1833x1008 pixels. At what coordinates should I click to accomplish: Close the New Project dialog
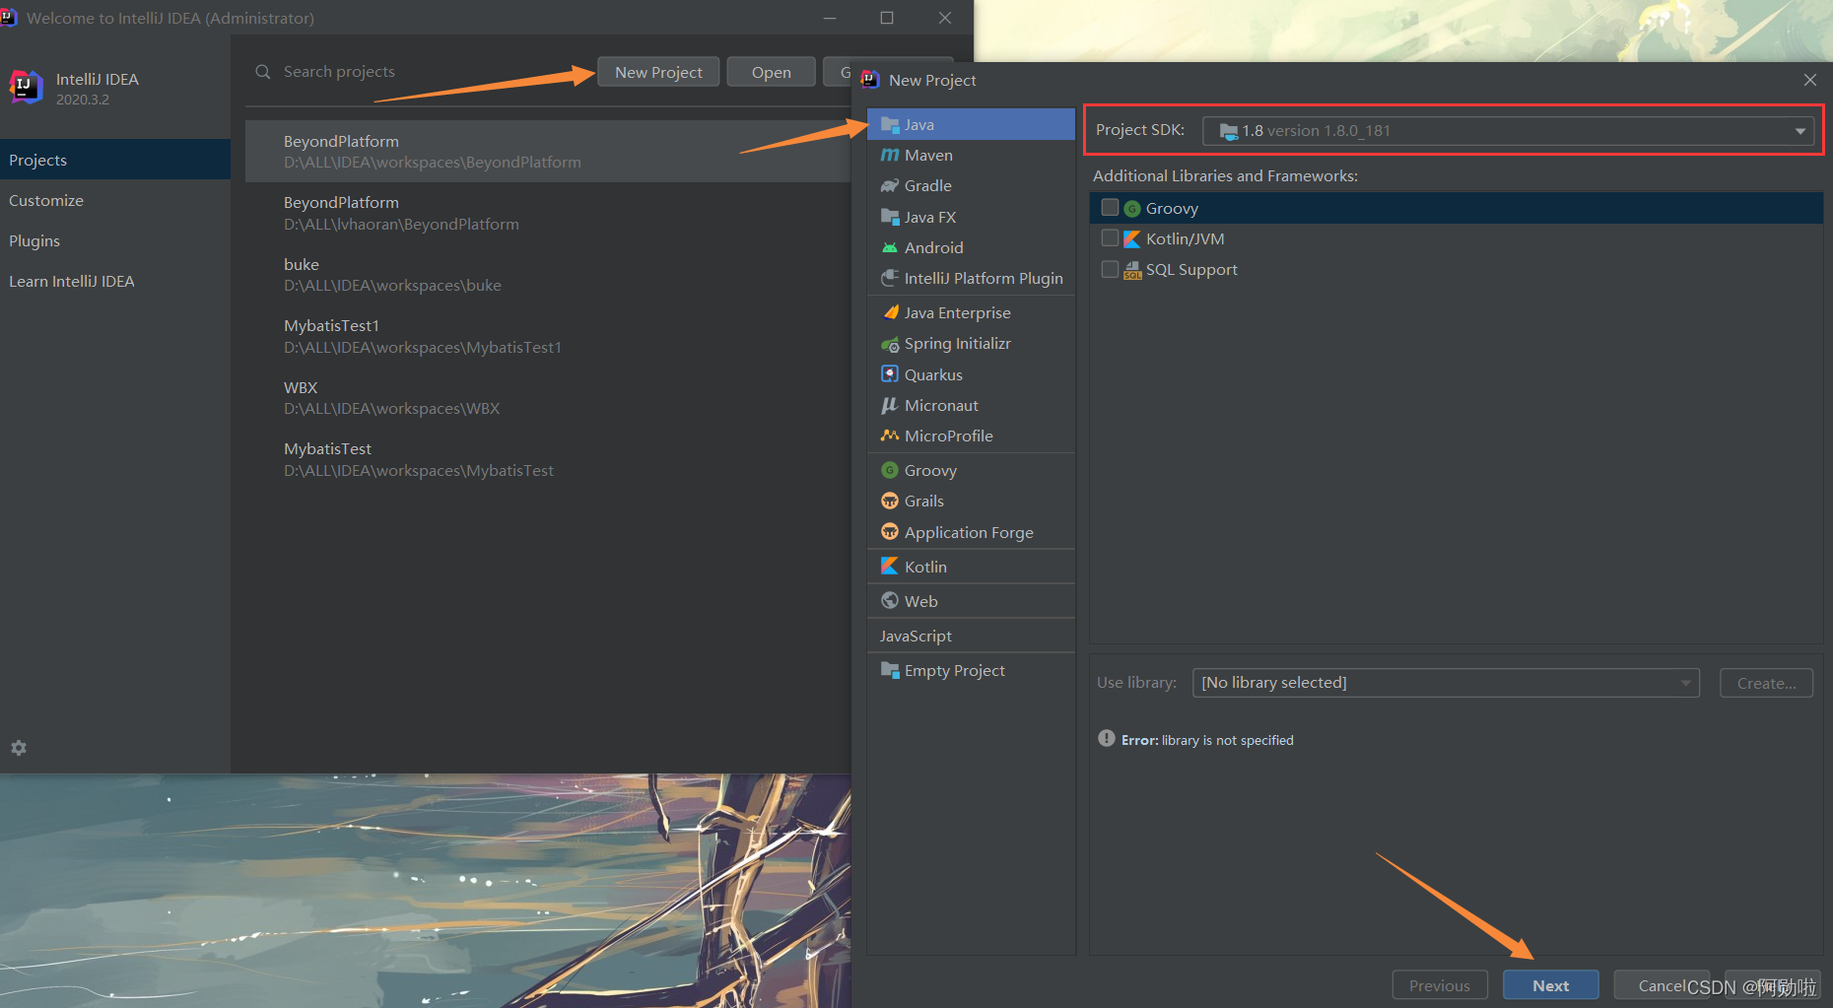click(1809, 80)
